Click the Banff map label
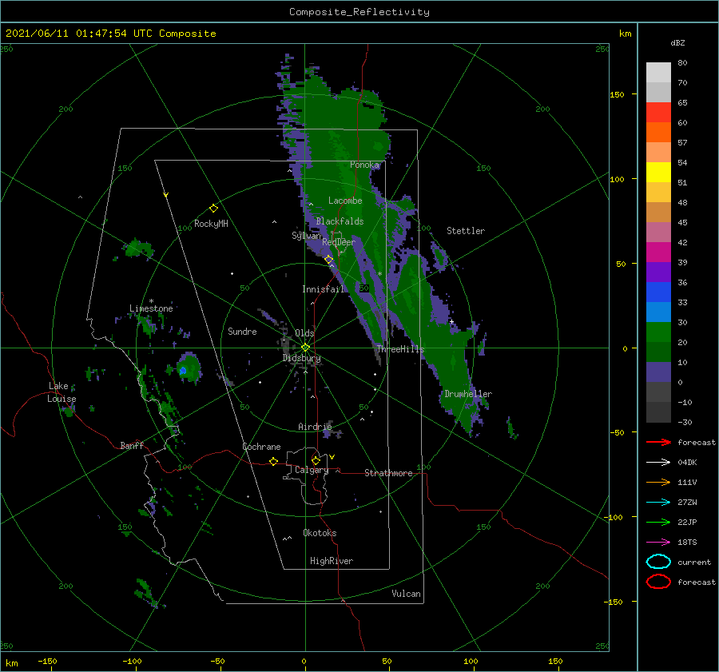The image size is (719, 672). [132, 445]
